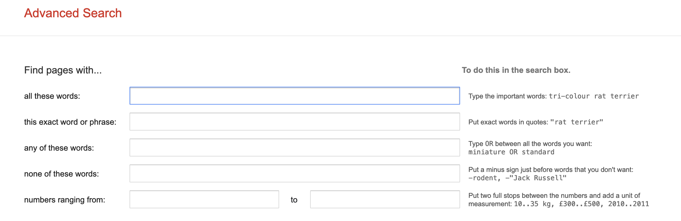
Task: Click the 'tri-colour rat terrier' example text
Action: click(594, 96)
